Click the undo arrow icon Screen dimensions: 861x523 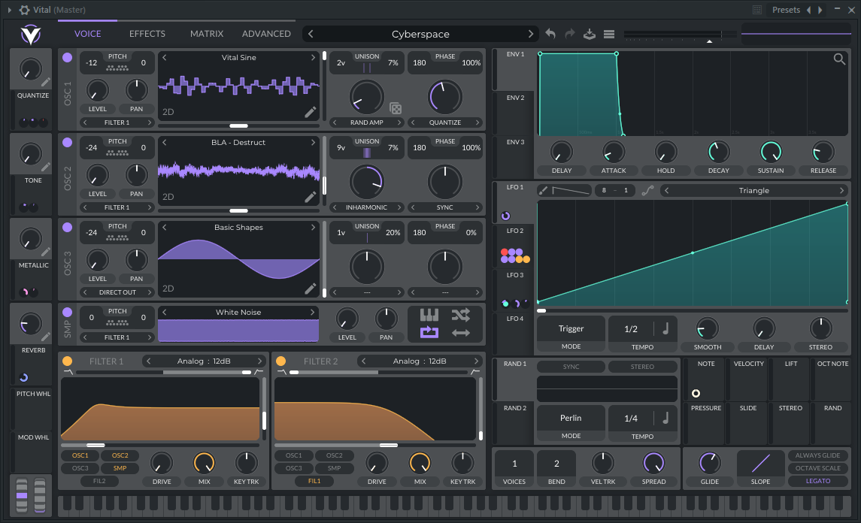[550, 34]
